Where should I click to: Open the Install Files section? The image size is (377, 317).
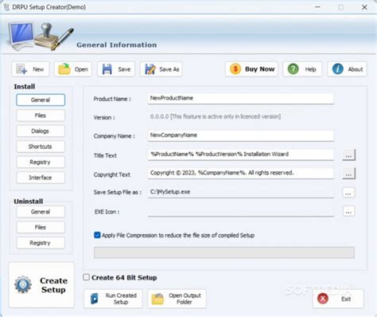coord(41,115)
